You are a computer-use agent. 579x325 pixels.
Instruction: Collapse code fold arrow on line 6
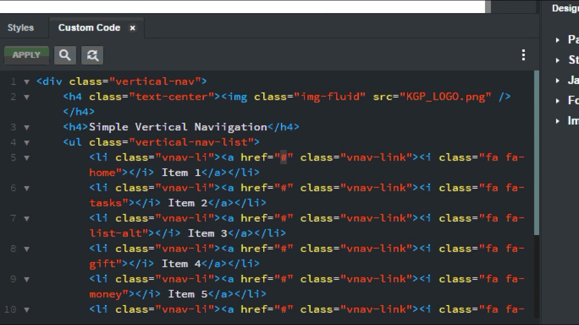point(27,188)
